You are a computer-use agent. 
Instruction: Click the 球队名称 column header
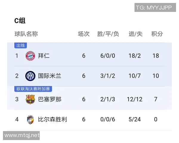[x=26, y=34]
